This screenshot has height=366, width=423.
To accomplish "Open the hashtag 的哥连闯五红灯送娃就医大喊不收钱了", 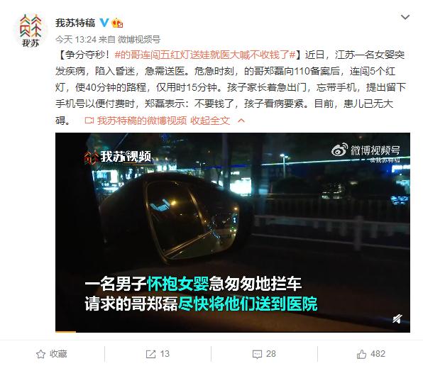I will [205, 55].
